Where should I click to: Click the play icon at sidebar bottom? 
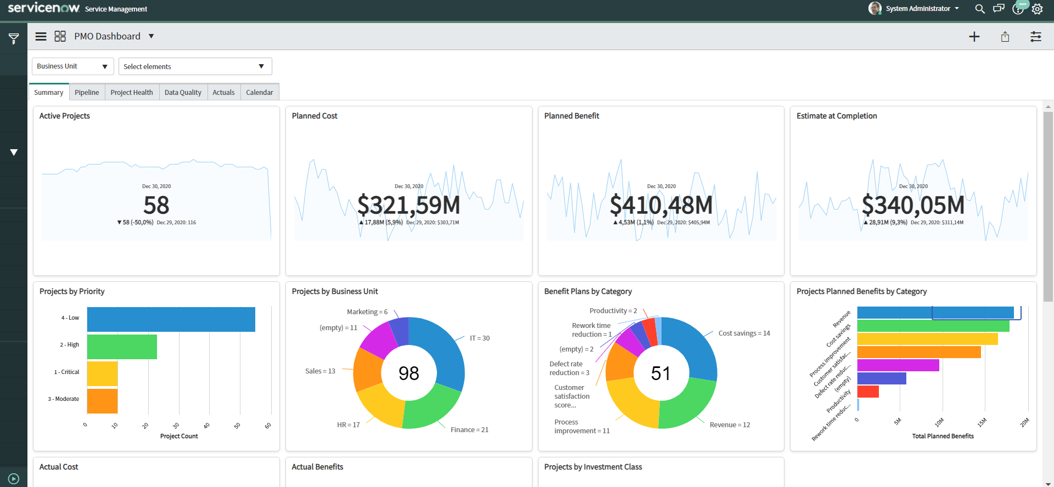pyautogui.click(x=14, y=478)
